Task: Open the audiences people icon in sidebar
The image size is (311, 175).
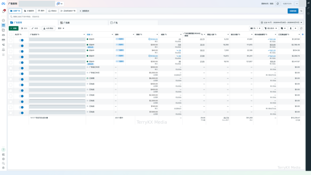Action: (3, 35)
